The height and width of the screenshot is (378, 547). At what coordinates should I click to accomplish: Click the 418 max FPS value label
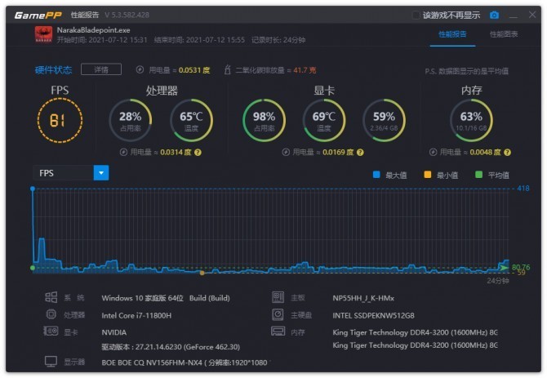click(523, 189)
